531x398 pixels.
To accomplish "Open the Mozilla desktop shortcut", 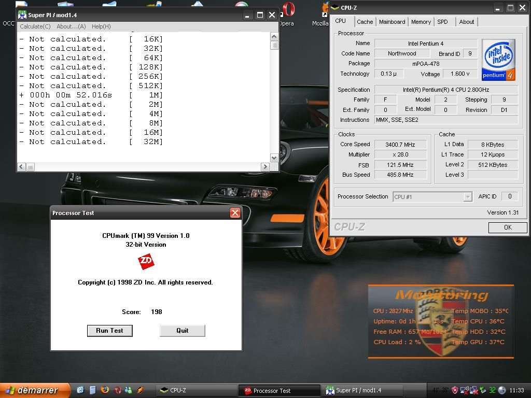I will (x=320, y=13).
